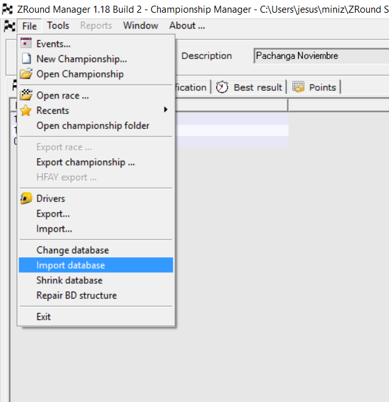
Task: Switch to the Best result tab
Action: pos(249,87)
